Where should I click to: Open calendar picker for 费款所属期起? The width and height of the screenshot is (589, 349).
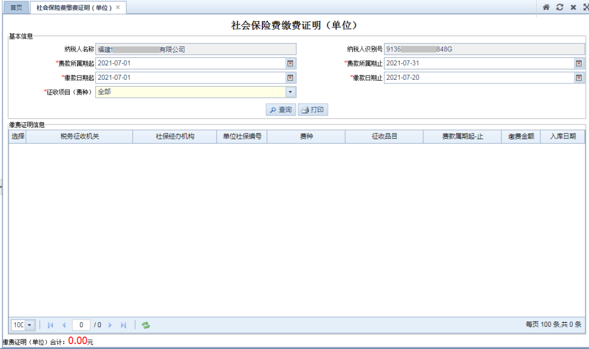290,63
